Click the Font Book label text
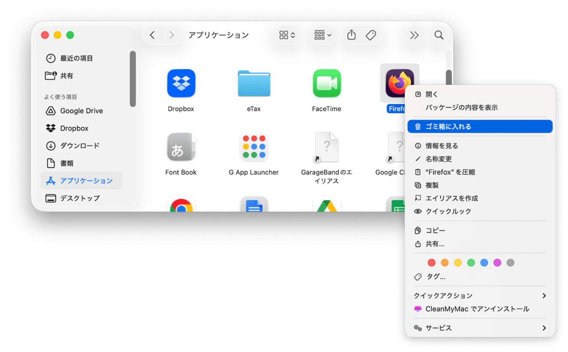 point(181,172)
